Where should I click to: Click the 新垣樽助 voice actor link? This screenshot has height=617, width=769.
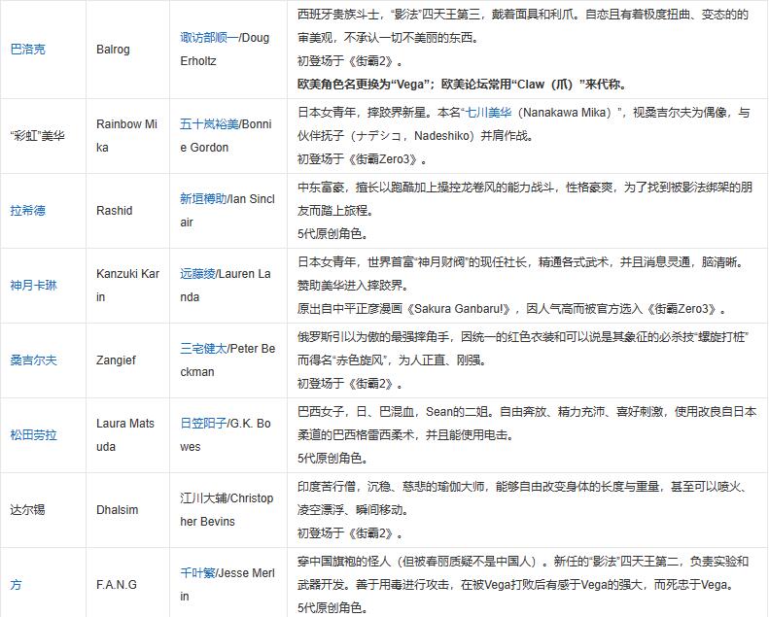click(x=202, y=199)
